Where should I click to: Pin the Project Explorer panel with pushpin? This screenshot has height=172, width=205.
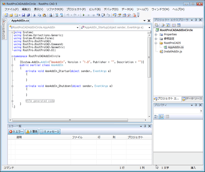click(196, 20)
